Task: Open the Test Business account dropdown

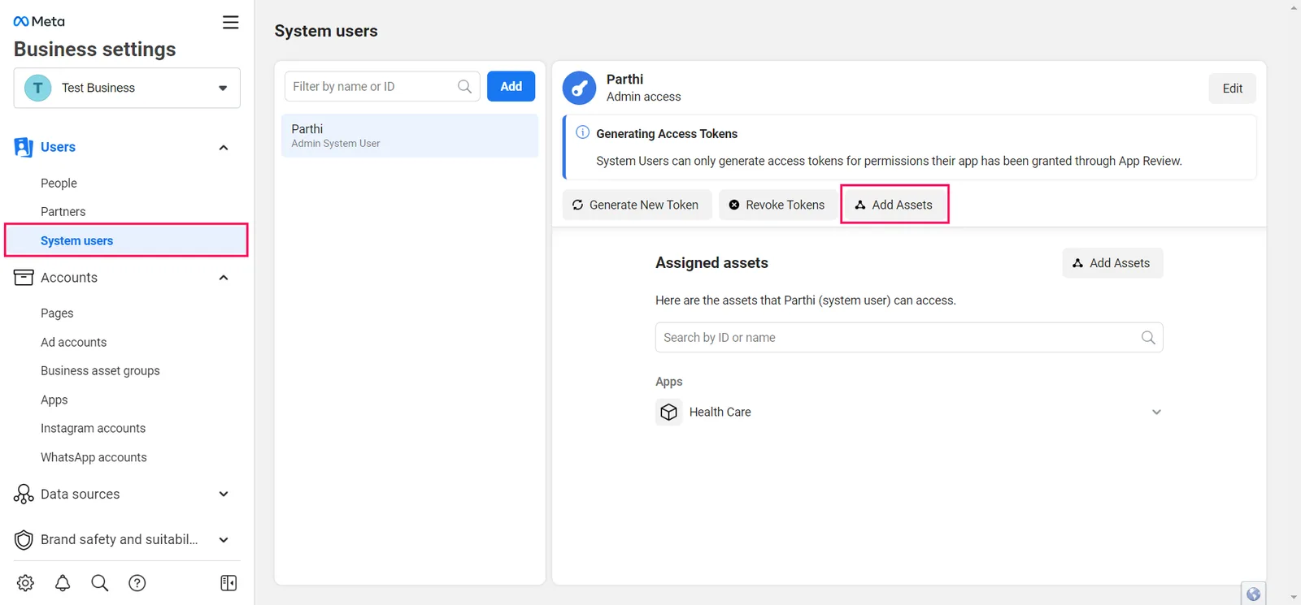Action: click(x=127, y=88)
